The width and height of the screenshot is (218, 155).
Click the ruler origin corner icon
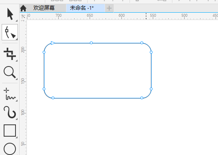[x=23, y=16]
